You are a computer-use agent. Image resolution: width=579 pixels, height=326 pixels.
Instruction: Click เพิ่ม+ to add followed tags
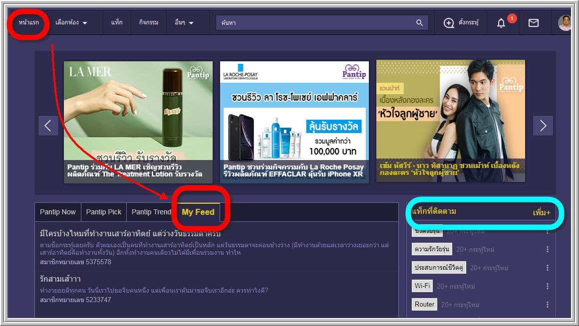click(542, 212)
